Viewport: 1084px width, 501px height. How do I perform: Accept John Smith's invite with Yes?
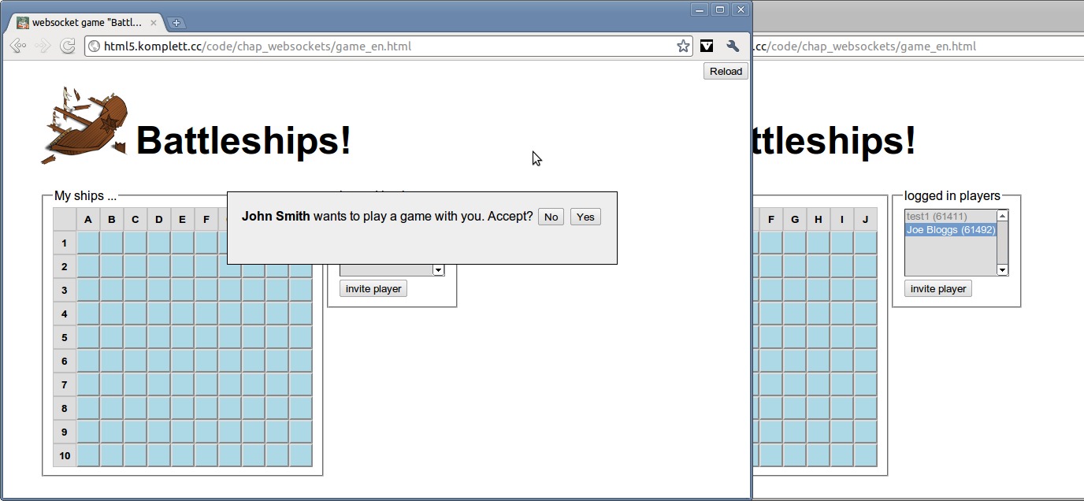coord(585,217)
